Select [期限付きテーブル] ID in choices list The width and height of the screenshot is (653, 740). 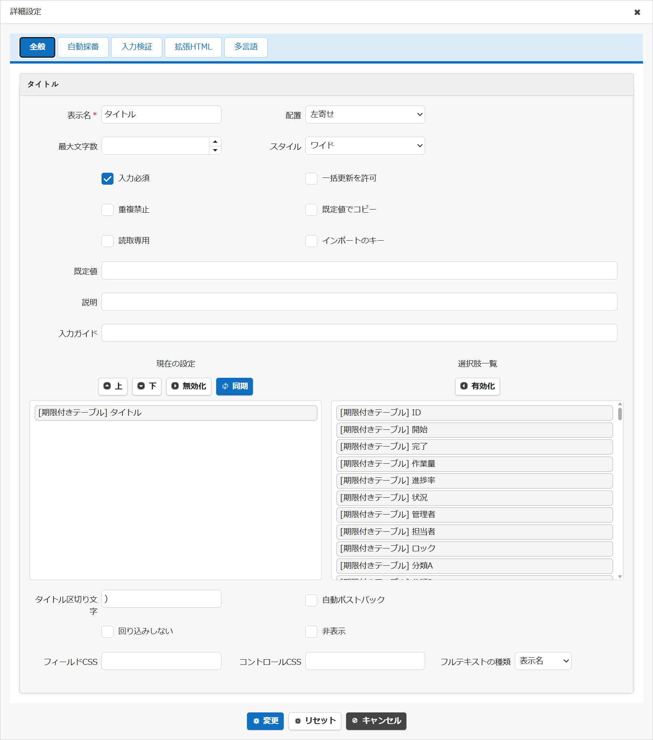475,413
